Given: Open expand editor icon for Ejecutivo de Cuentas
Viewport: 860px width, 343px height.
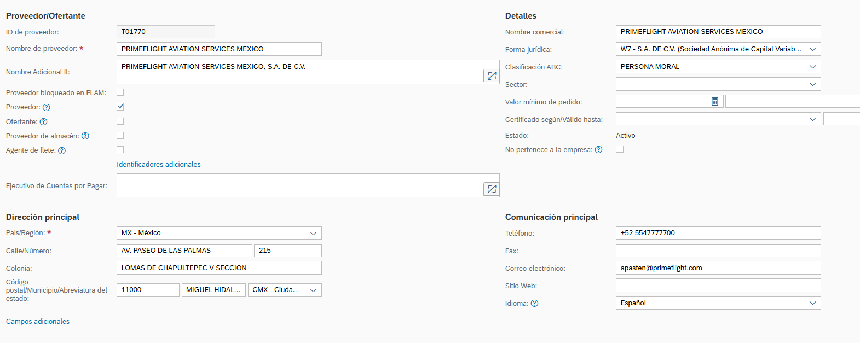Looking at the screenshot, I should tap(492, 189).
